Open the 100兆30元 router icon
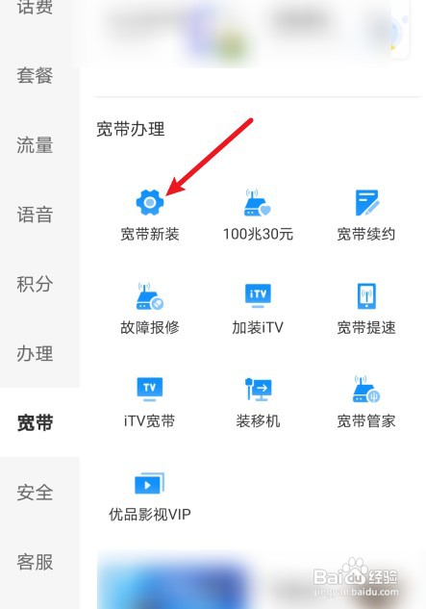The width and height of the screenshot is (426, 609). 257,202
